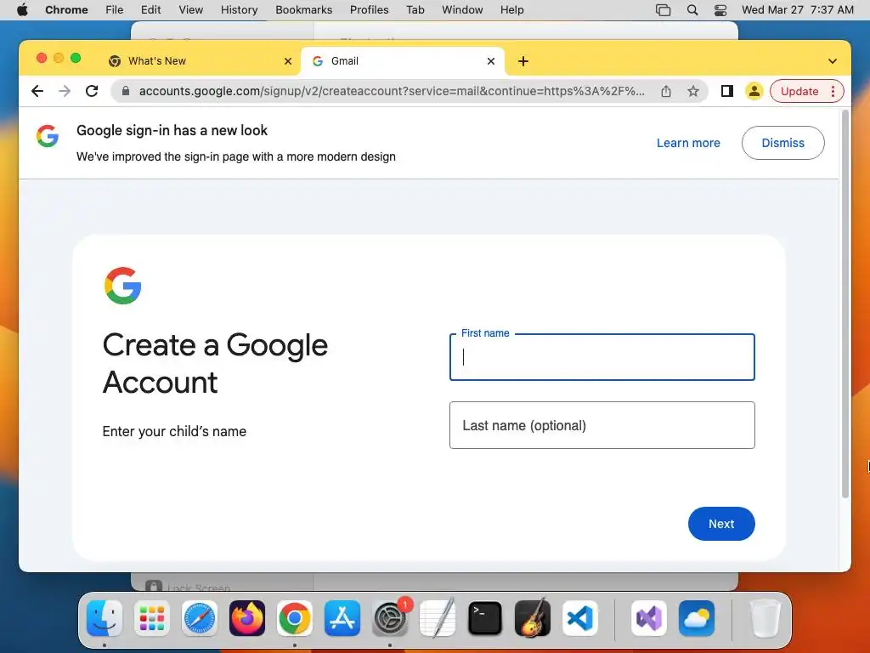Launch Firefox from the Dock
Viewport: 870px width, 653px height.
point(247,618)
